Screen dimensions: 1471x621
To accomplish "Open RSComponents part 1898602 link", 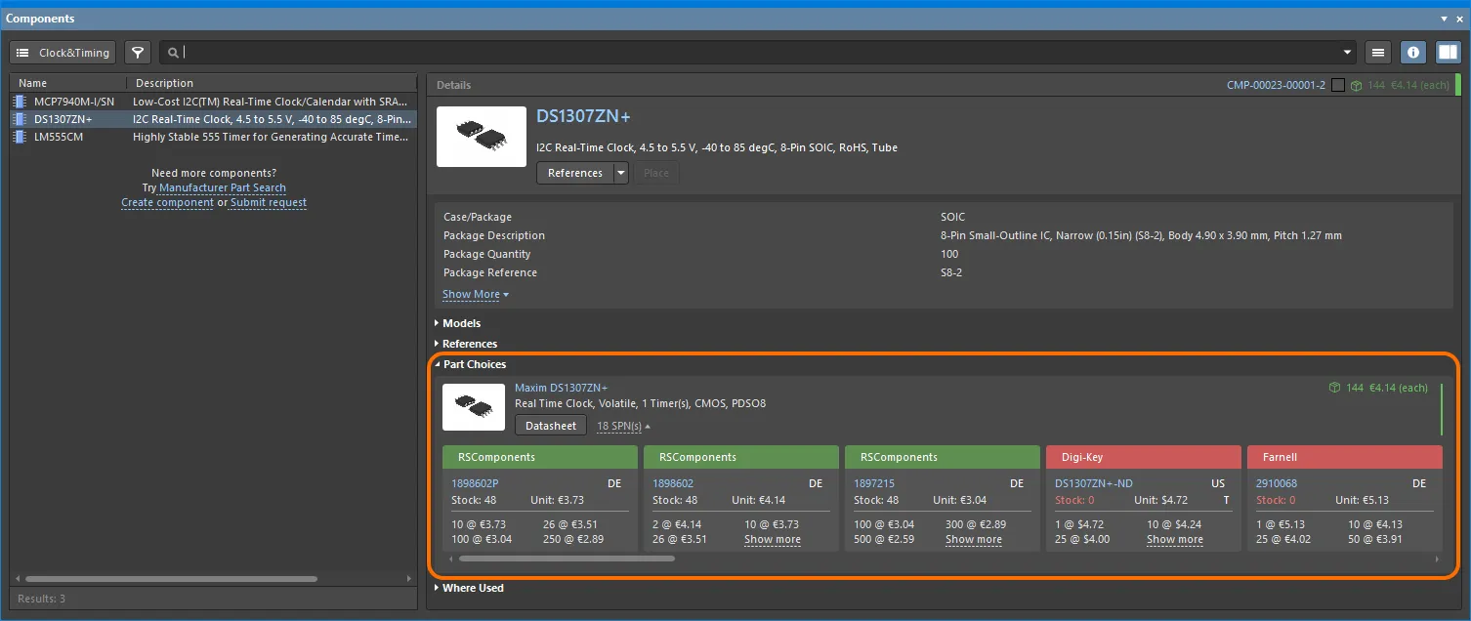I will tap(673, 483).
